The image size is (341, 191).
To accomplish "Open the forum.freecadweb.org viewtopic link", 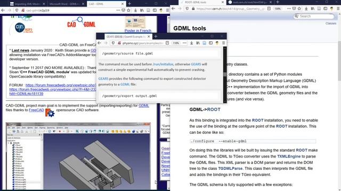I will [61, 85].
